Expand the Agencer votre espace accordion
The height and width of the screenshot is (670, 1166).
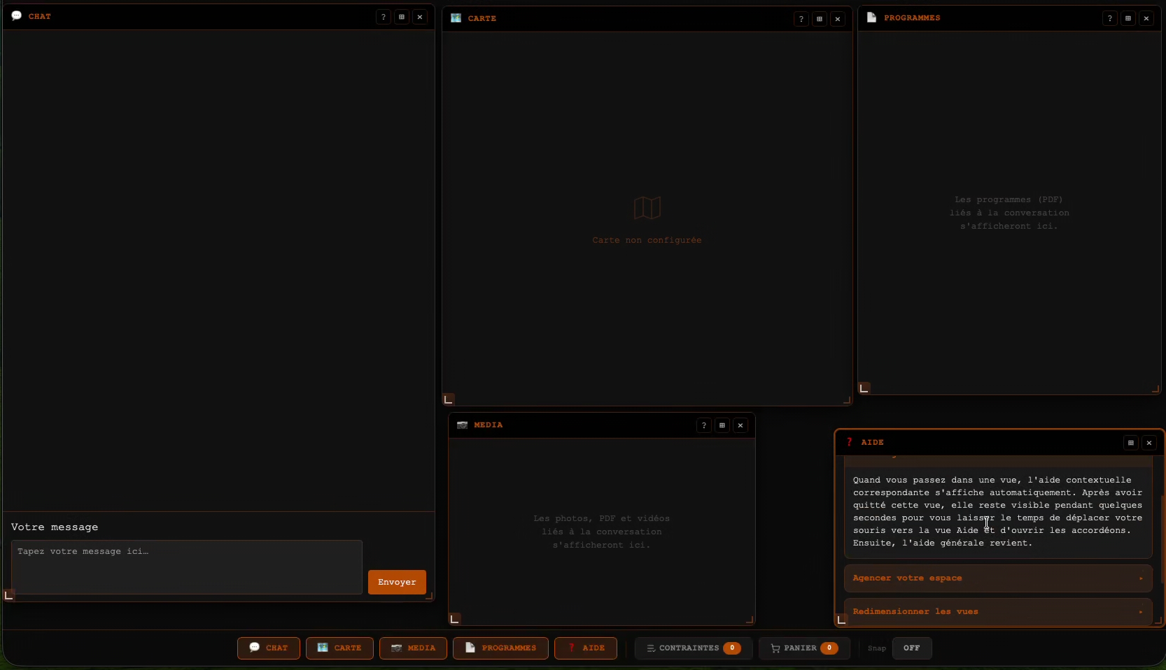pyautogui.click(x=998, y=578)
